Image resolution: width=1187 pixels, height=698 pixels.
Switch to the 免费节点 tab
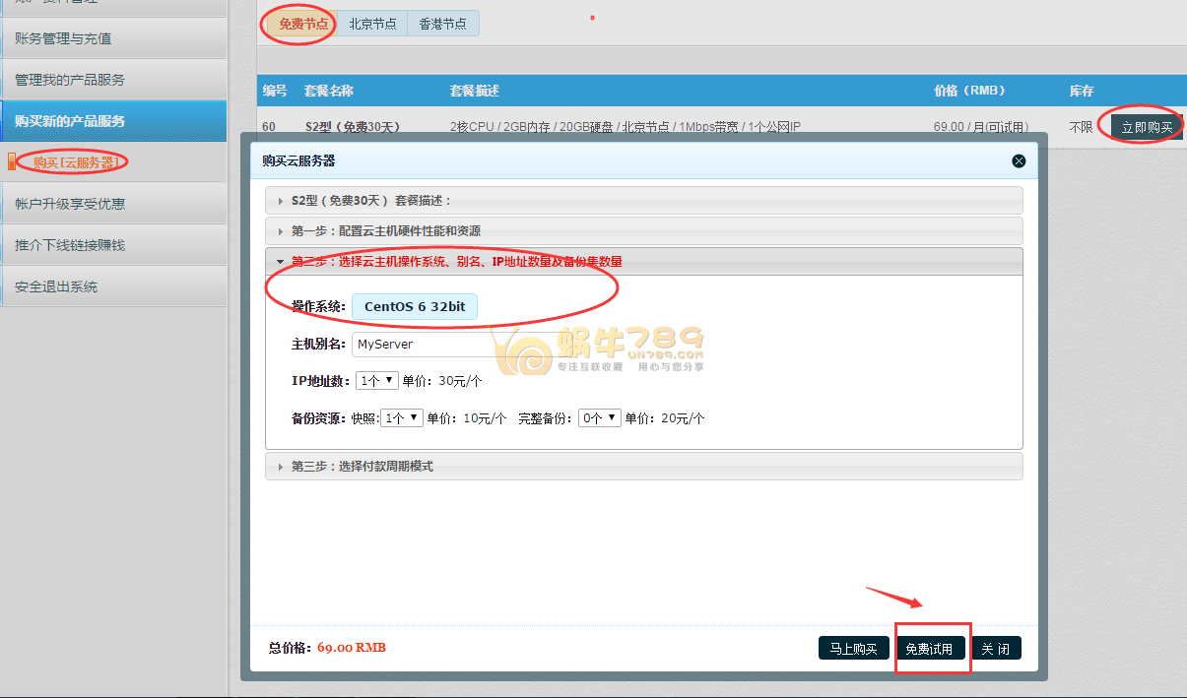(302, 24)
